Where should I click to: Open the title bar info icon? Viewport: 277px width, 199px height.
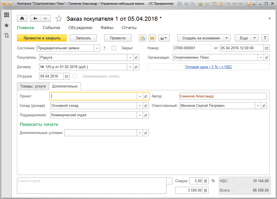249,4
